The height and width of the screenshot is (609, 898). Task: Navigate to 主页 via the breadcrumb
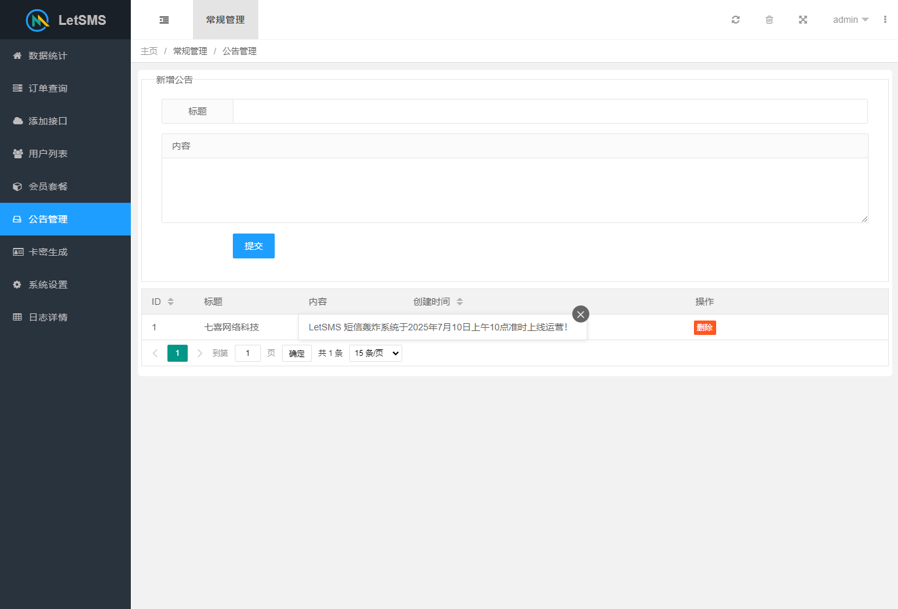coord(149,50)
